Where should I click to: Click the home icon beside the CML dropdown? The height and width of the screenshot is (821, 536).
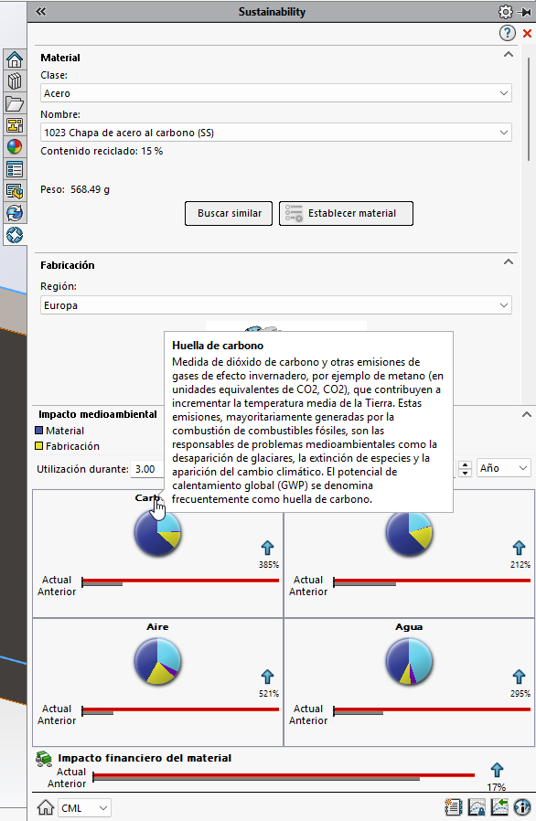coord(46,807)
